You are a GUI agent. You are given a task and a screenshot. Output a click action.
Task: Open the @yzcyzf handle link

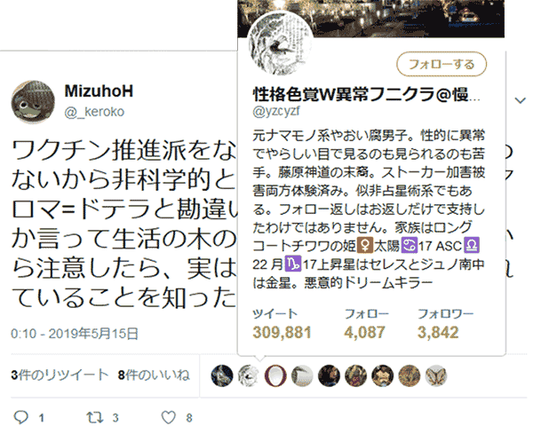pos(276,112)
